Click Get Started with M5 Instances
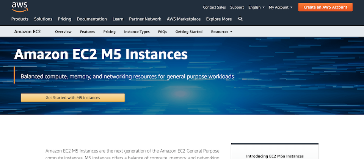364x159 pixels. pos(73,98)
